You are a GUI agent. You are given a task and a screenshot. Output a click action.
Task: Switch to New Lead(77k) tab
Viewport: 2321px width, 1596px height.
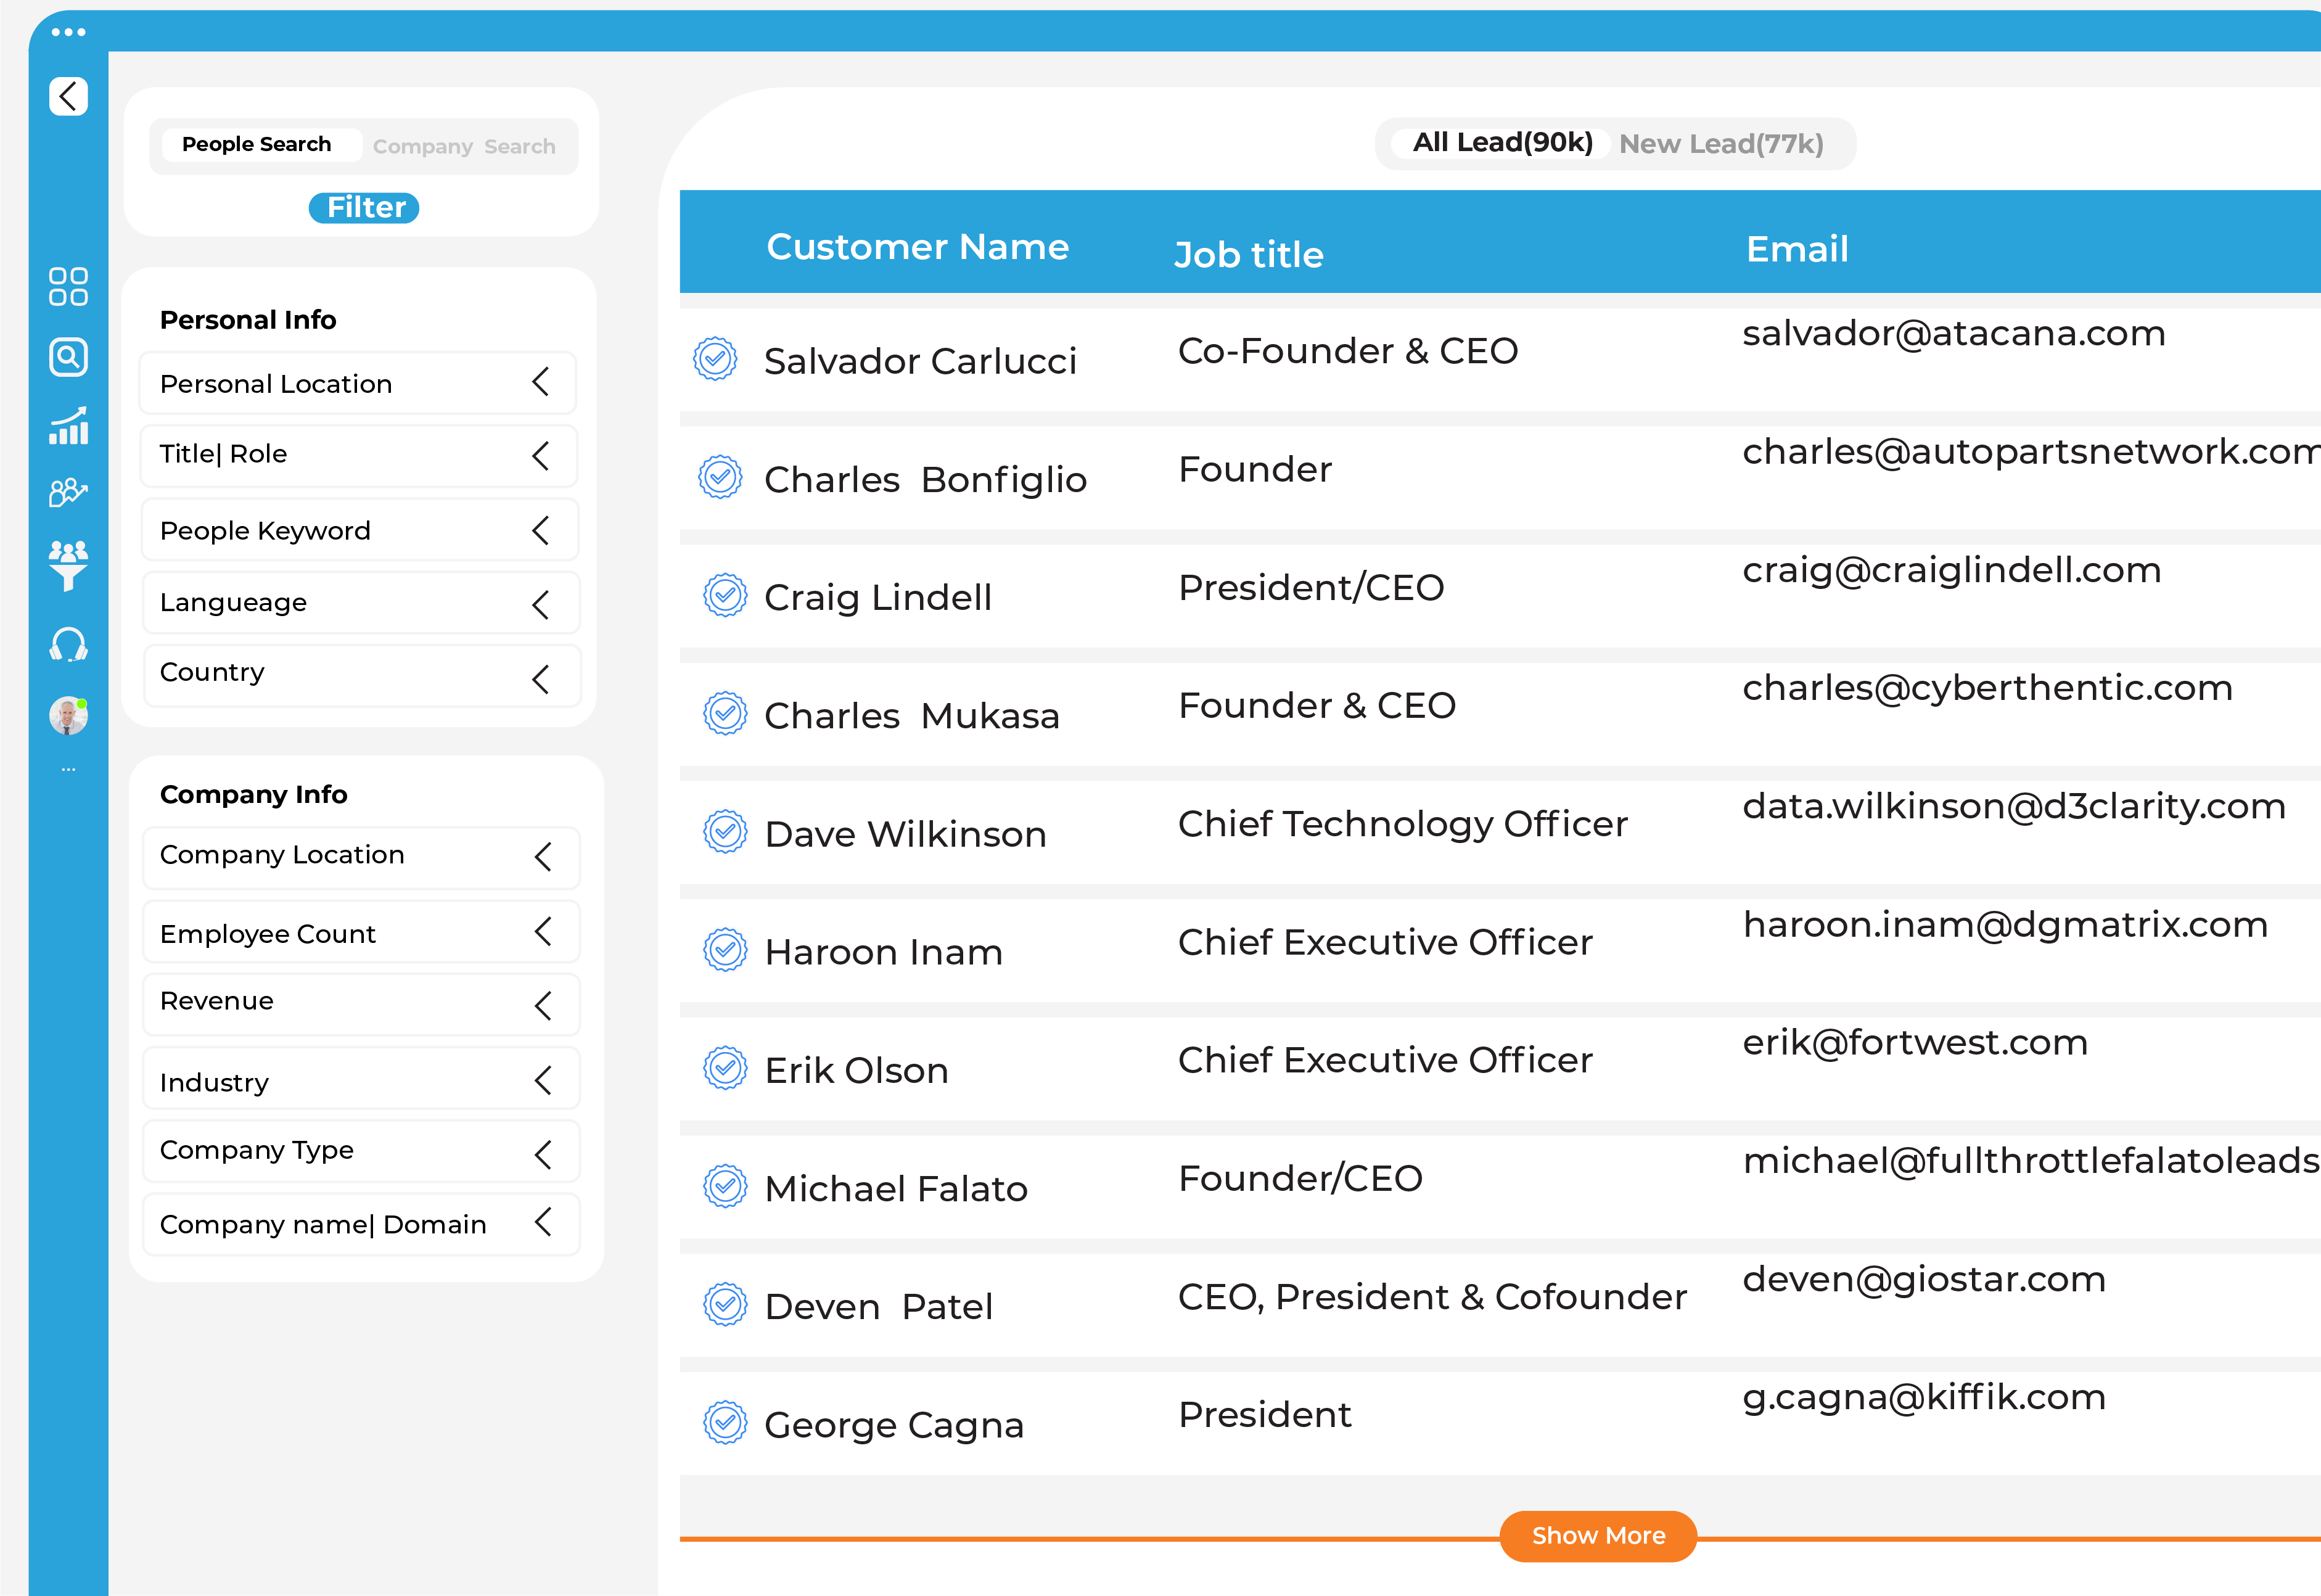click(x=1720, y=144)
